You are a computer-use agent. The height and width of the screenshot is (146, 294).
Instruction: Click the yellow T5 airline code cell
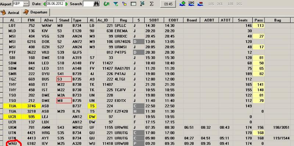(x=92, y=106)
